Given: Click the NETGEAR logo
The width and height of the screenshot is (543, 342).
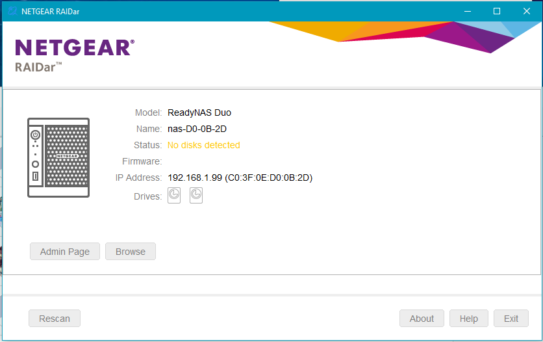Looking at the screenshot, I should tap(75, 47).
